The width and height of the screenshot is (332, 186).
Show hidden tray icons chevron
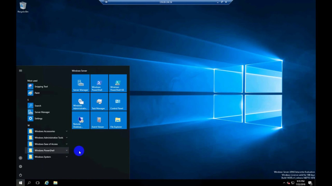pos(284,183)
